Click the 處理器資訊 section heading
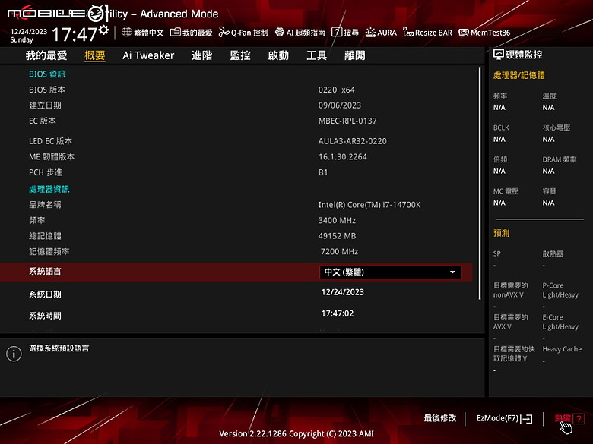The height and width of the screenshot is (444, 593). tap(49, 189)
